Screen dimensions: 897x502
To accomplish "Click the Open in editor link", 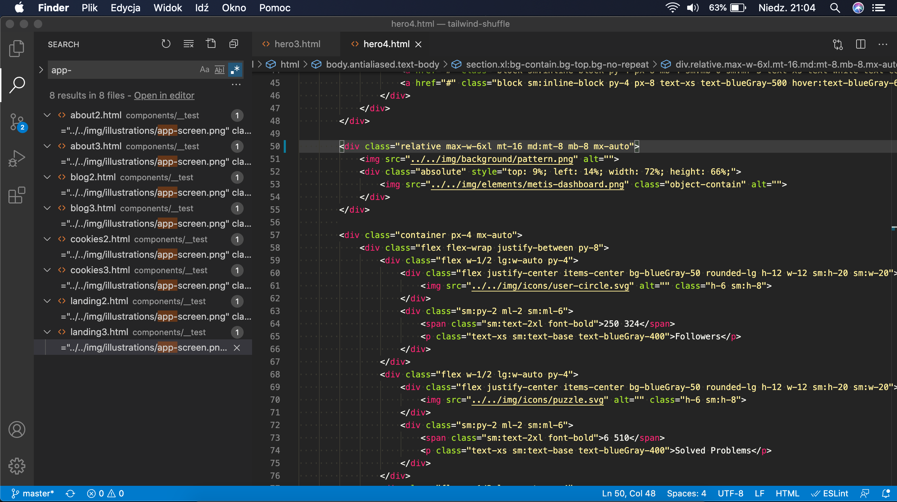I will [164, 95].
